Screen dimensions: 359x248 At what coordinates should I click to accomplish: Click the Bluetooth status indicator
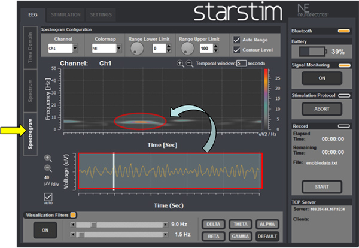[343, 30]
